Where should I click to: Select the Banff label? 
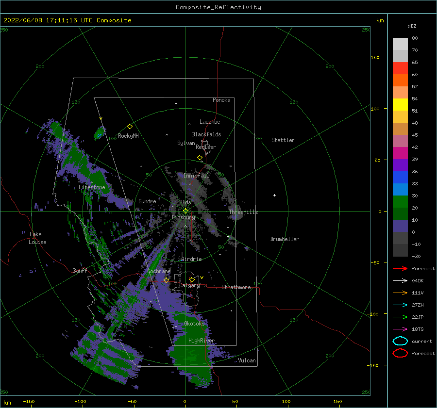tap(80, 270)
